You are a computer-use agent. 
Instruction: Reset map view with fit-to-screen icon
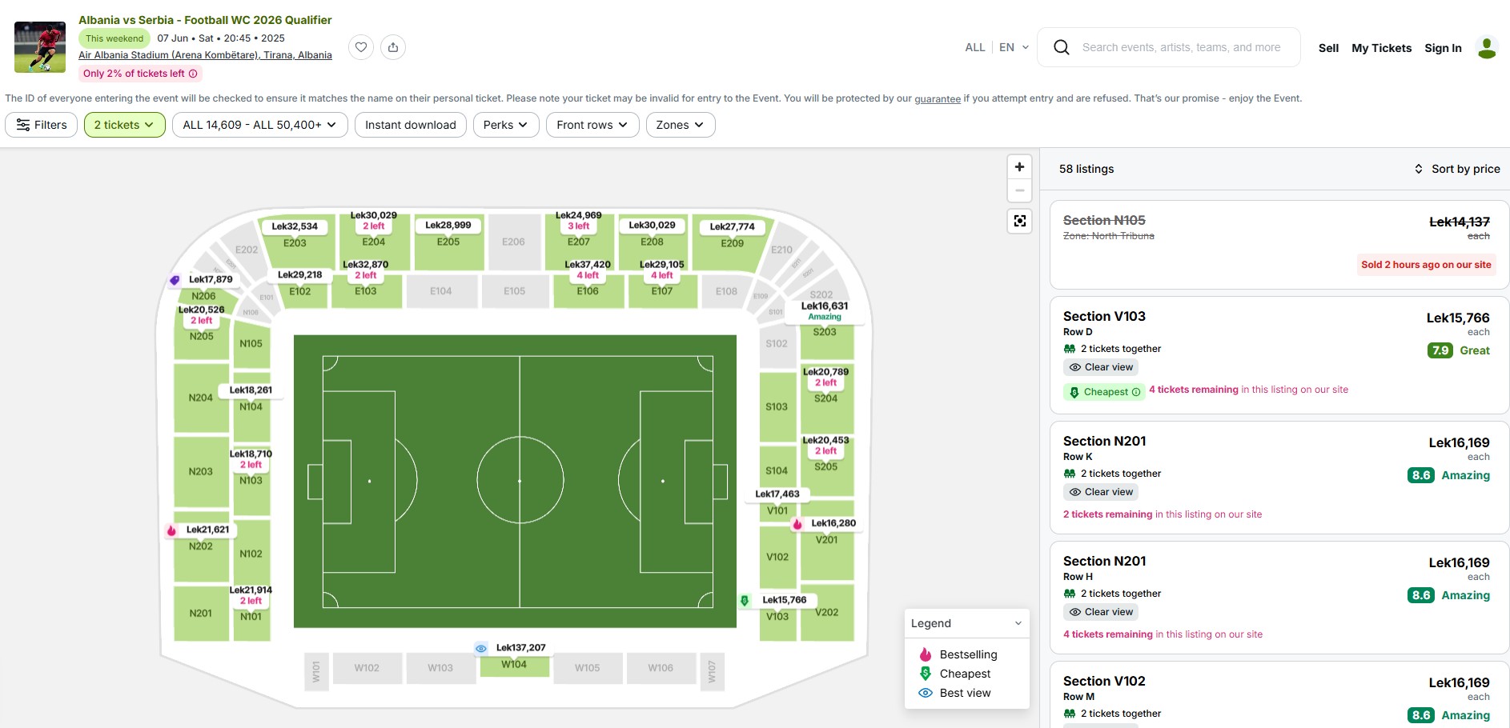point(1019,221)
